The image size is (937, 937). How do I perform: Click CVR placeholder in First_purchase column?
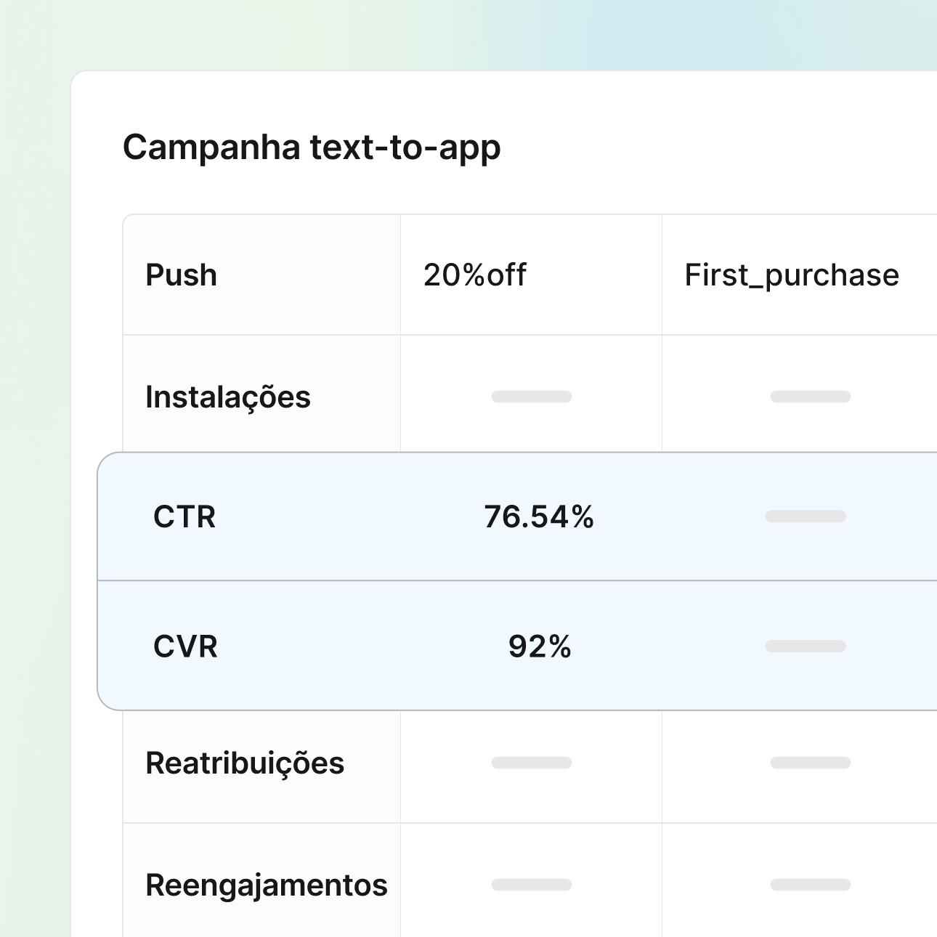pos(806,646)
